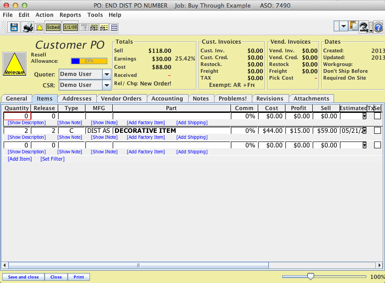The height and width of the screenshot is (283, 385).
Task: Open the CSR Demo User dropdown
Action: 106,85
